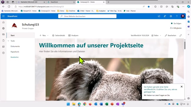Click Wir haben nur zwei Fragen link
Screen dimensions: 191x107
click(x=157, y=95)
